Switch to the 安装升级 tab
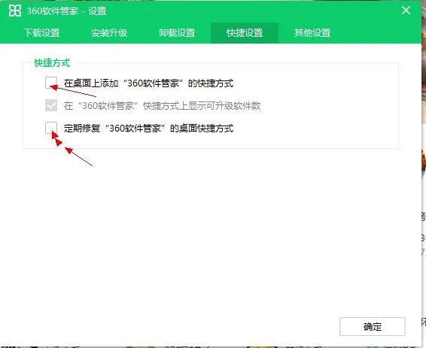The width and height of the screenshot is (426, 348). pyautogui.click(x=109, y=33)
